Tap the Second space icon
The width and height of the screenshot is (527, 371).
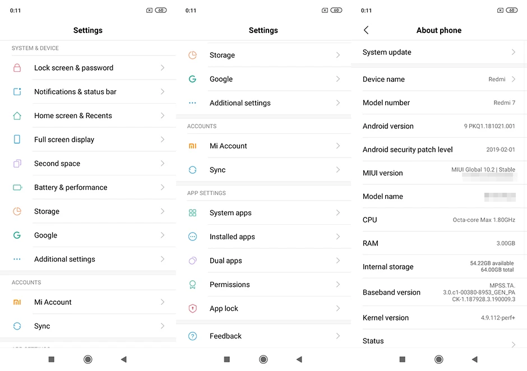[x=17, y=164]
